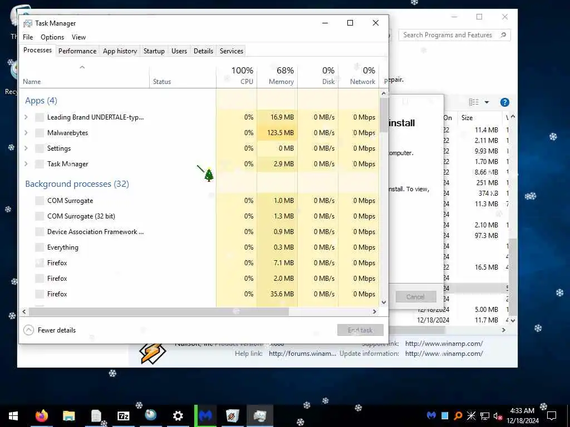Sort by Size column in Programs list

479,118
